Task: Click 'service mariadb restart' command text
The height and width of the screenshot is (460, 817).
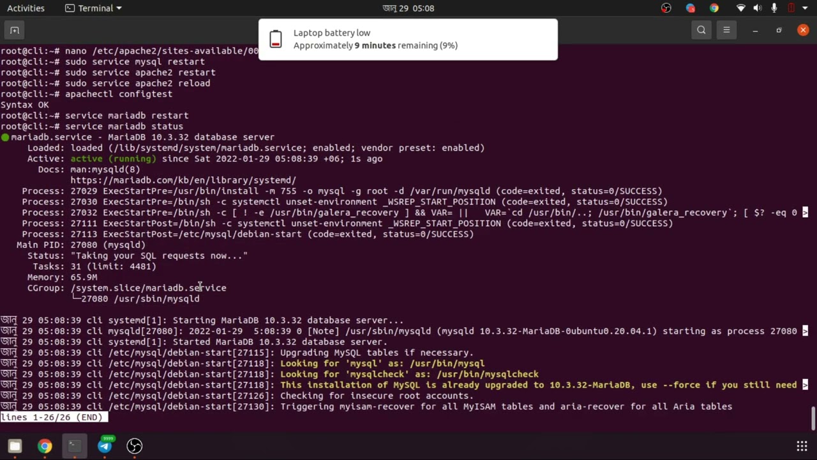Action: coord(126,116)
